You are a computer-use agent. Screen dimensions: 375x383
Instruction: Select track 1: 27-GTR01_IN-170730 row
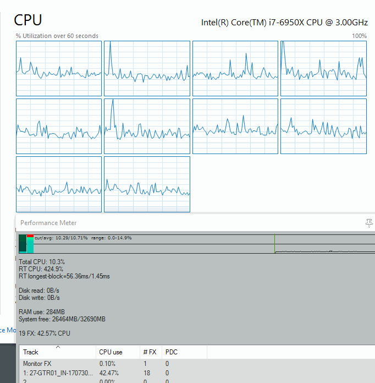pyautogui.click(x=197, y=373)
